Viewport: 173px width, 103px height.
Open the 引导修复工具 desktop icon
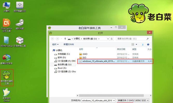[20, 42]
